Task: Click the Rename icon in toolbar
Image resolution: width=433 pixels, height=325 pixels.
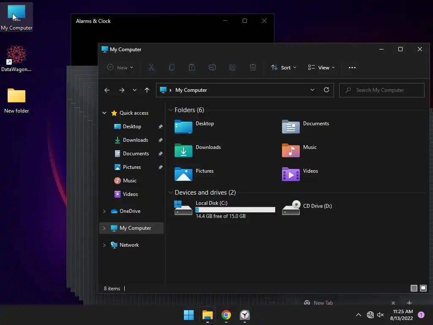Action: pyautogui.click(x=212, y=67)
